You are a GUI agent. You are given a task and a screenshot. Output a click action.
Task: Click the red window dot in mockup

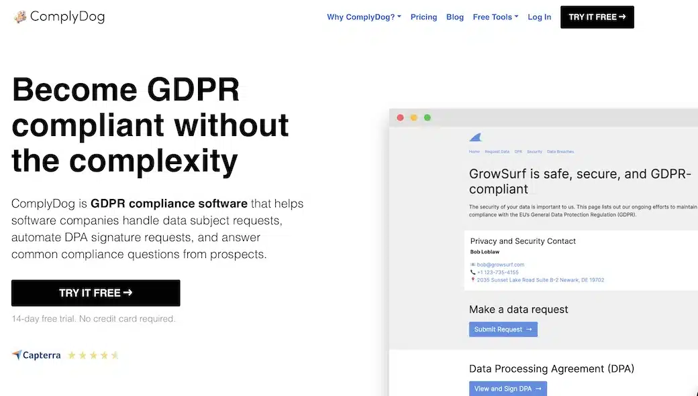pyautogui.click(x=401, y=118)
